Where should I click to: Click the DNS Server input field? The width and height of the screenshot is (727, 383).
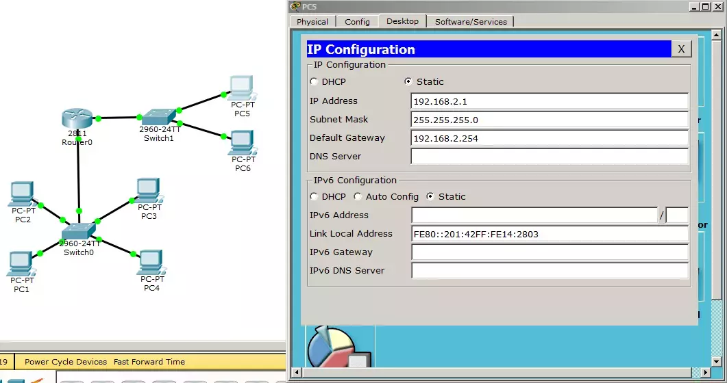tap(550, 157)
